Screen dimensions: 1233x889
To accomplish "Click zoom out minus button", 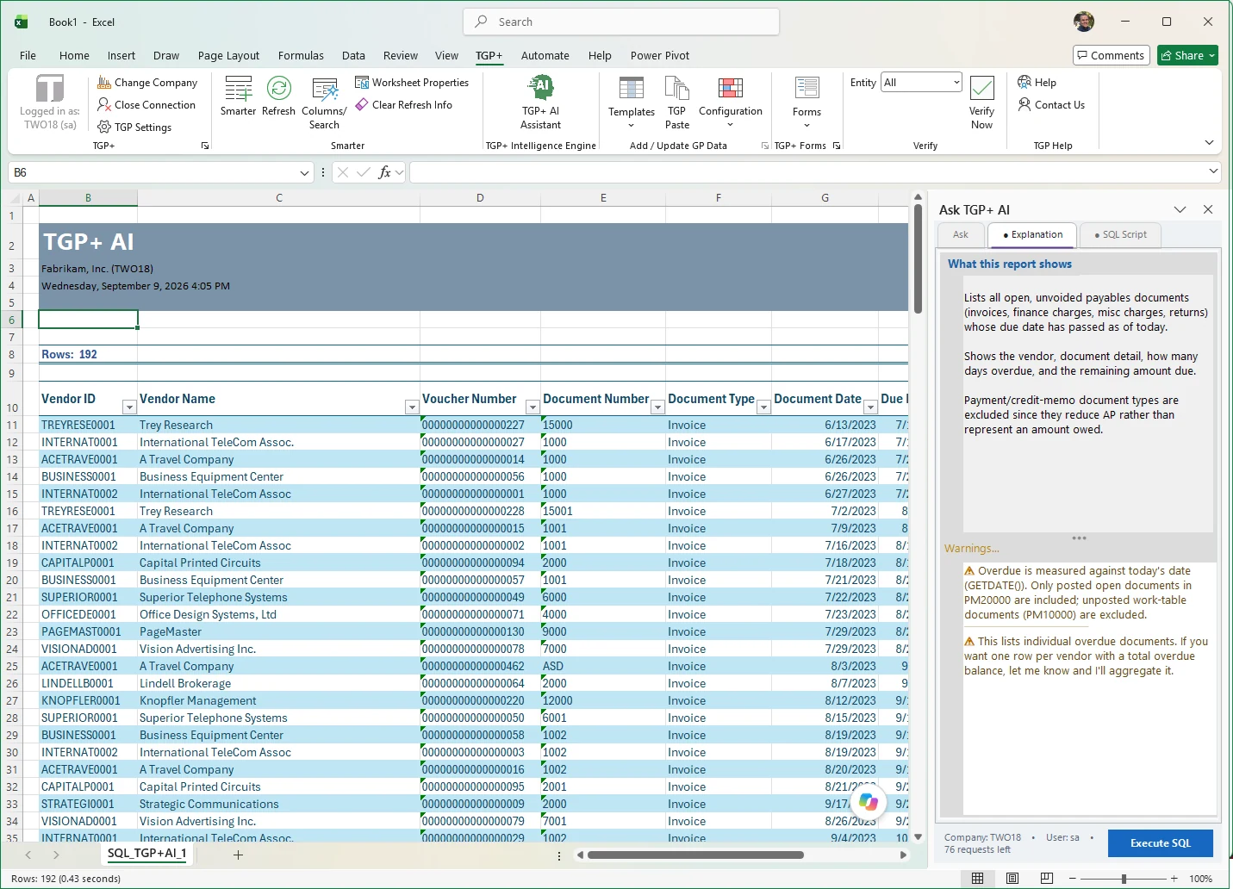I will point(1073,879).
